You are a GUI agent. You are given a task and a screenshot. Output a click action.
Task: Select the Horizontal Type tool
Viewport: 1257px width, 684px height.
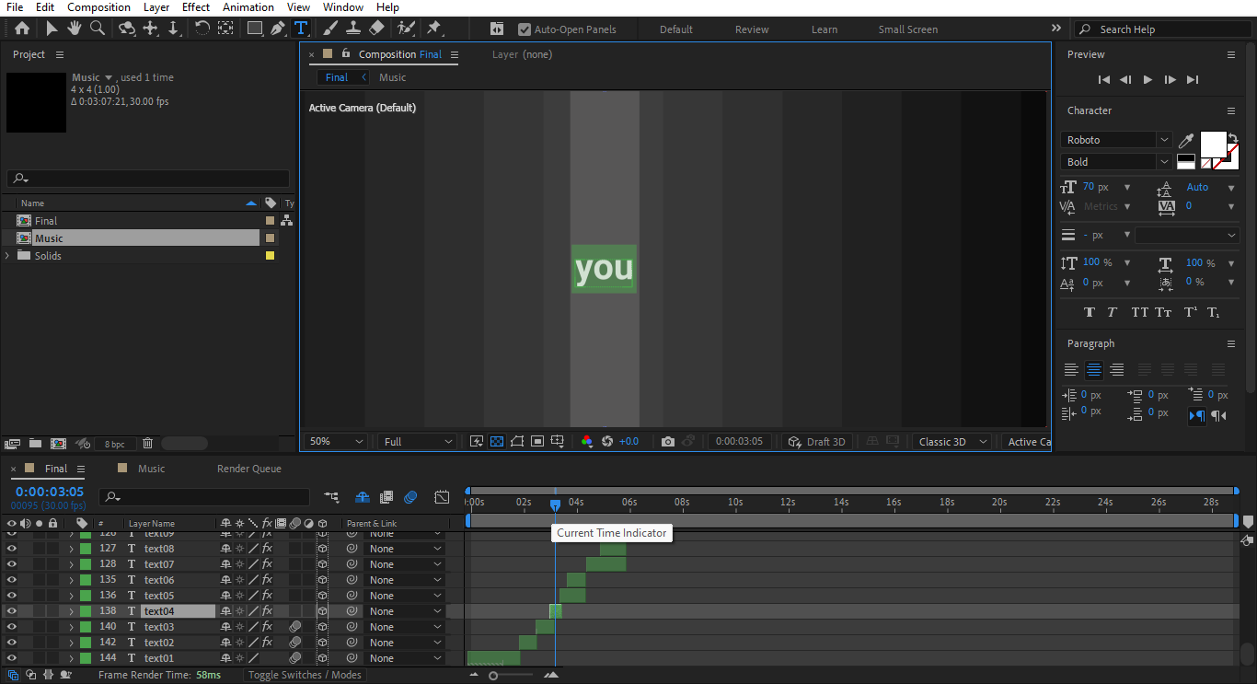[301, 29]
